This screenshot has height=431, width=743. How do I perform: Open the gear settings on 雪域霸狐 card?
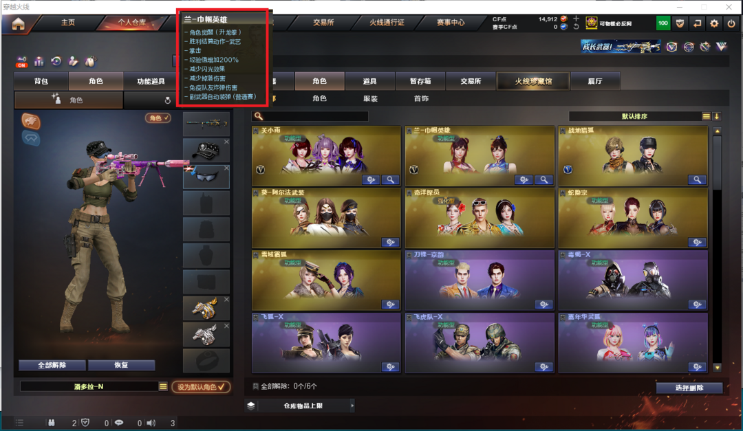[390, 305]
